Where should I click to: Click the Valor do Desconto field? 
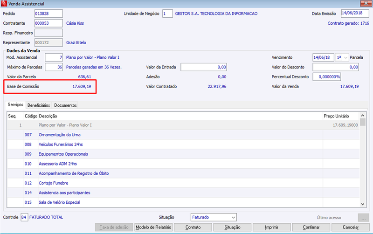click(x=336, y=67)
